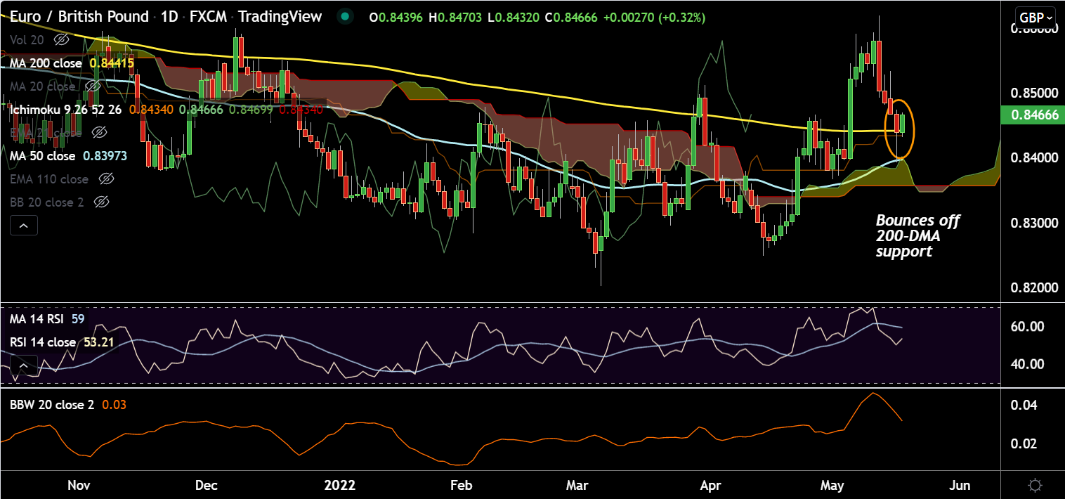Click the 0.85000 price axis label
Viewport: 1065px width, 499px height.
[x=1033, y=93]
